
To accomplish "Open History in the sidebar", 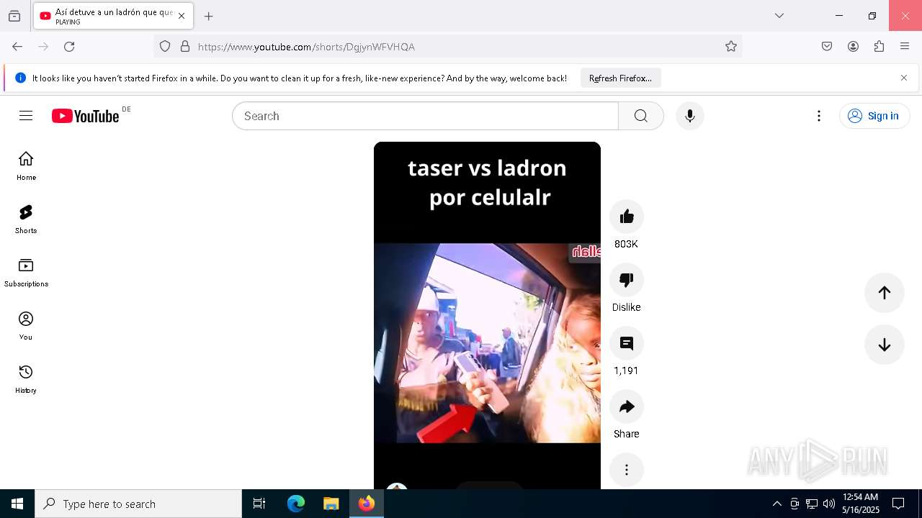I will 26,378.
